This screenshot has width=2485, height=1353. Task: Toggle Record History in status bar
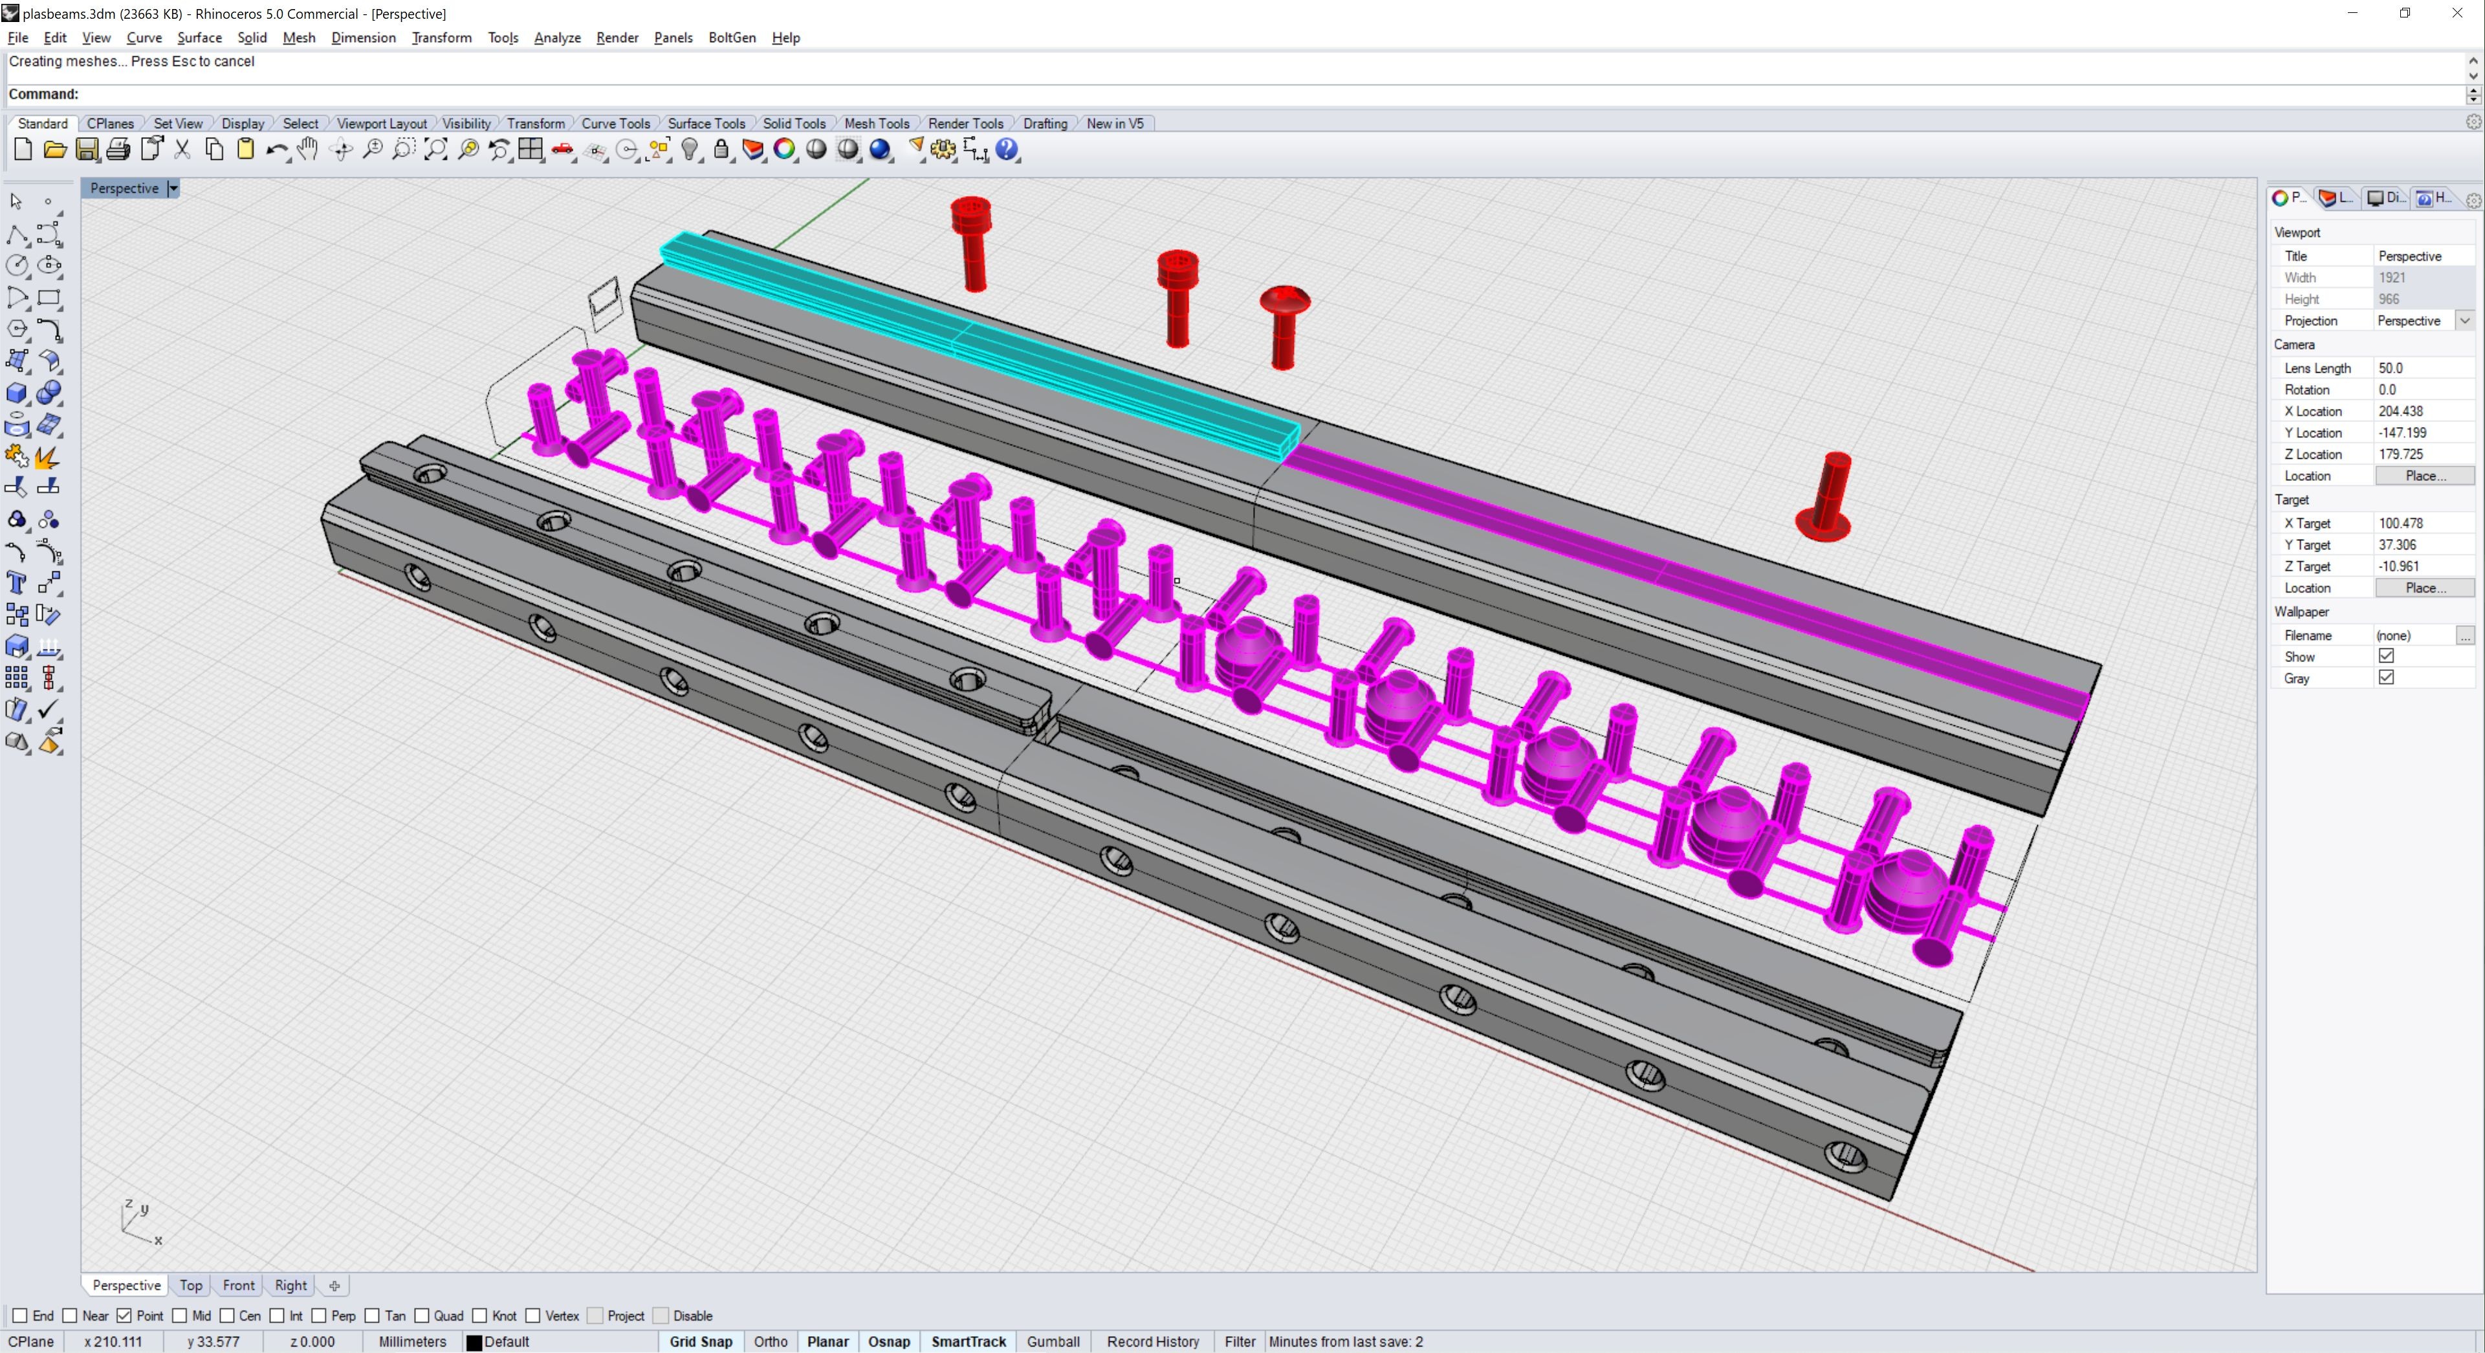(1153, 1341)
